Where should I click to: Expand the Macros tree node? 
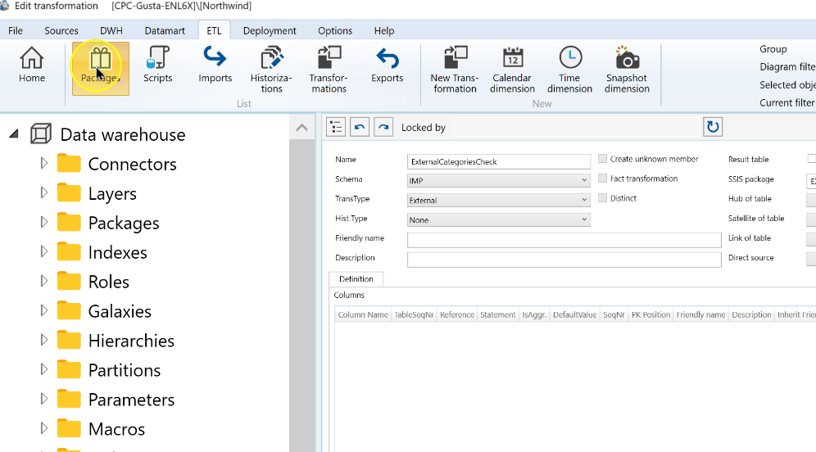tap(44, 428)
